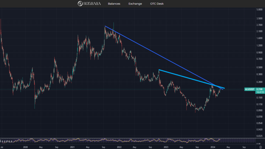Click the 5.0000 level on price scale
Screen dimensions: 265x149
click(260, 10)
